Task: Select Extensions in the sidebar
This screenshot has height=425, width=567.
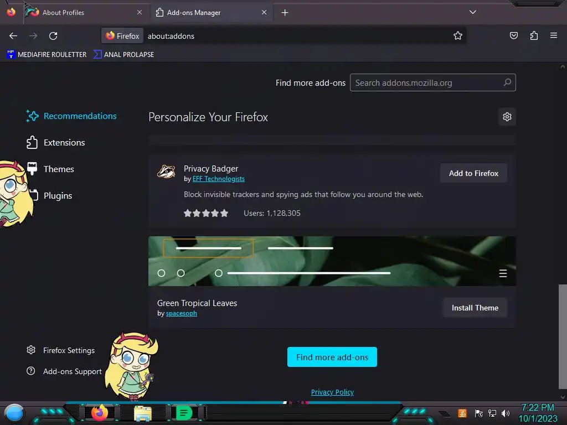Action: (56, 142)
